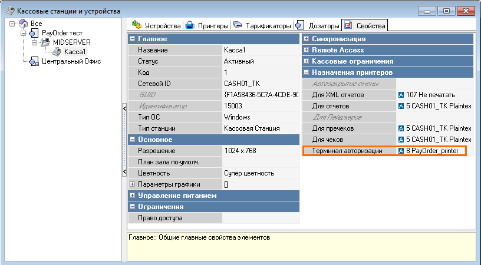Expand the Параметры графики row
The image size is (481, 265).
point(132,184)
